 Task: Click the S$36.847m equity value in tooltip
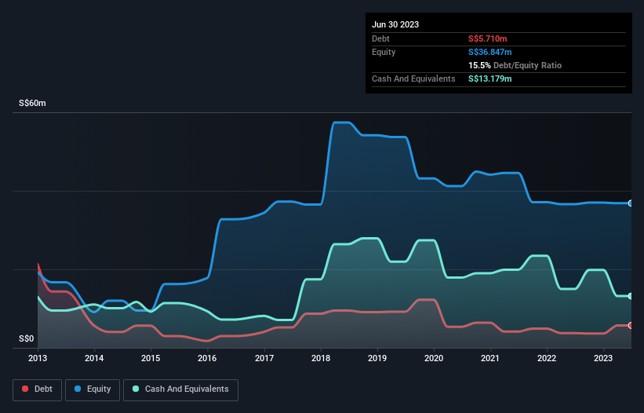pos(492,52)
